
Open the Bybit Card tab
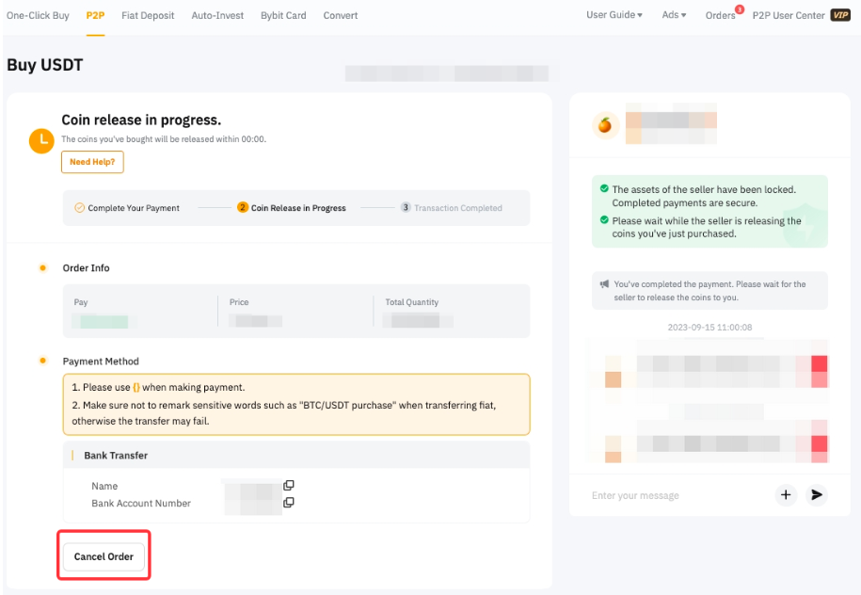(283, 15)
